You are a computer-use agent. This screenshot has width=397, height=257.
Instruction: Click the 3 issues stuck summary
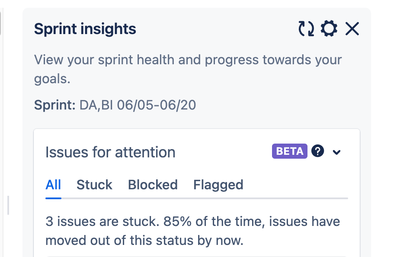pos(193,231)
